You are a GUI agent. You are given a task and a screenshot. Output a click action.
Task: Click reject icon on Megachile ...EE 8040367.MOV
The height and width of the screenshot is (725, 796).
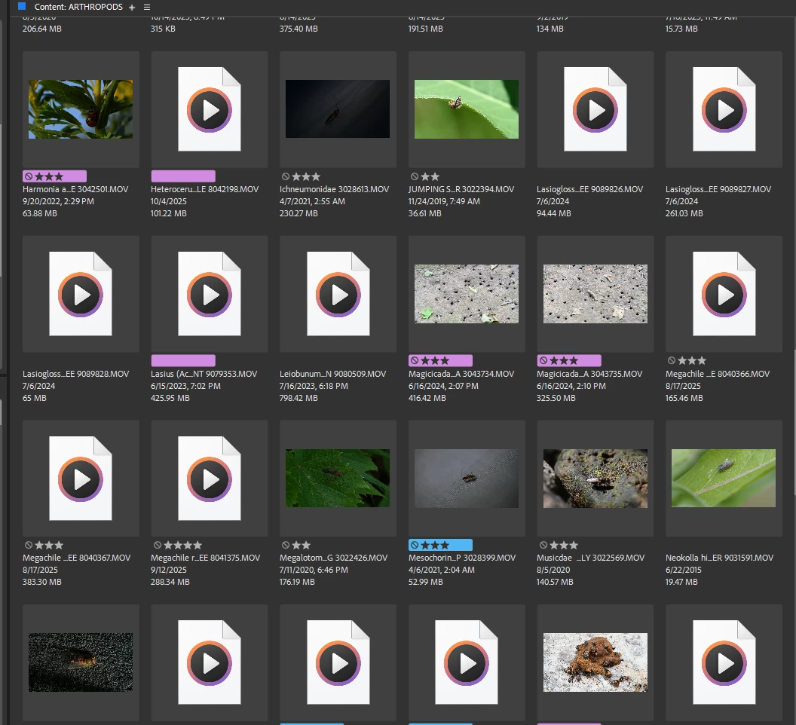coord(29,546)
